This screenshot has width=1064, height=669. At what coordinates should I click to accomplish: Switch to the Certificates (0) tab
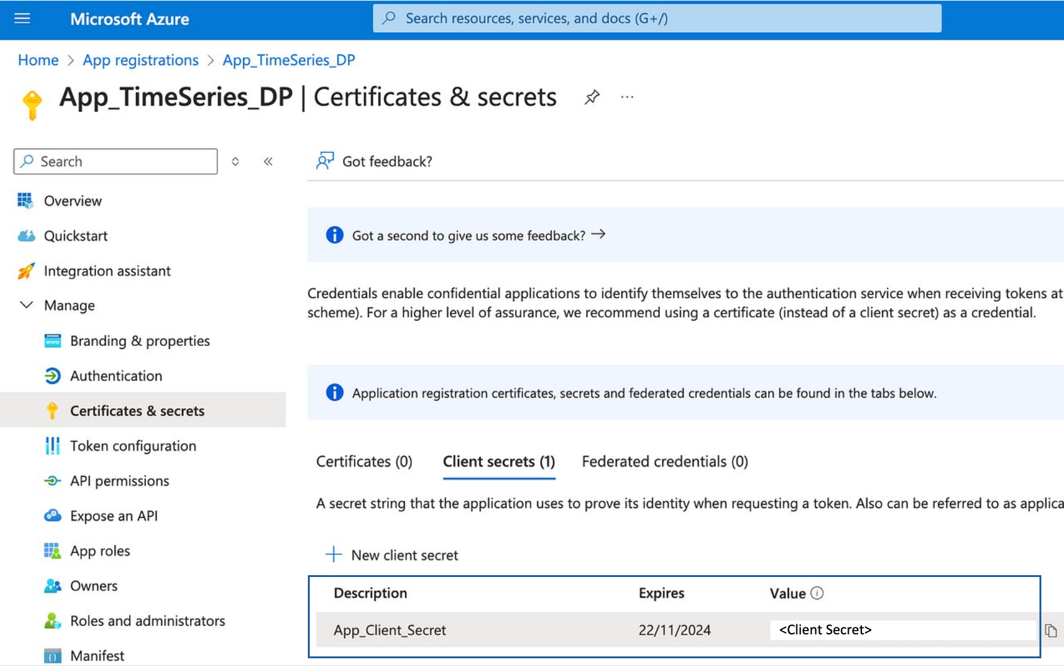point(364,462)
